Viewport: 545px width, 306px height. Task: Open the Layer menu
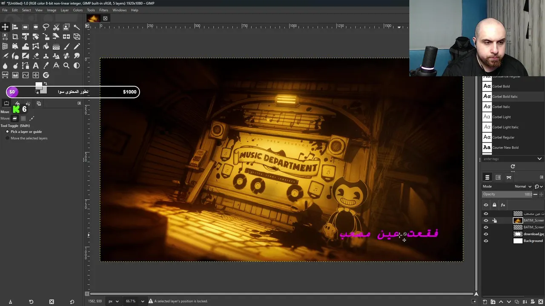click(65, 10)
